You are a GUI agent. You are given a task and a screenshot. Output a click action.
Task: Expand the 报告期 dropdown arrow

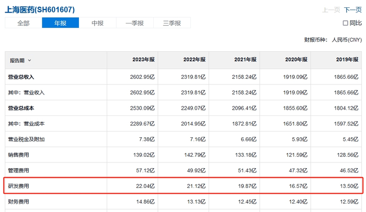[29, 61]
